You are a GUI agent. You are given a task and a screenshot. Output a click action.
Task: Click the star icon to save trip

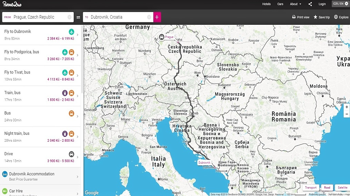pos(316,17)
